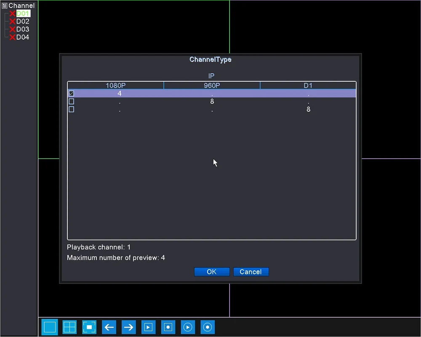Click 'Playback channel: 1' text
The height and width of the screenshot is (337, 421).
tap(99, 247)
